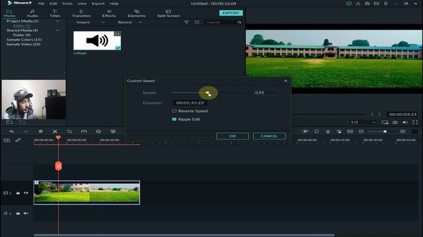
Task: Select the college clip on timeline
Action: tap(87, 193)
